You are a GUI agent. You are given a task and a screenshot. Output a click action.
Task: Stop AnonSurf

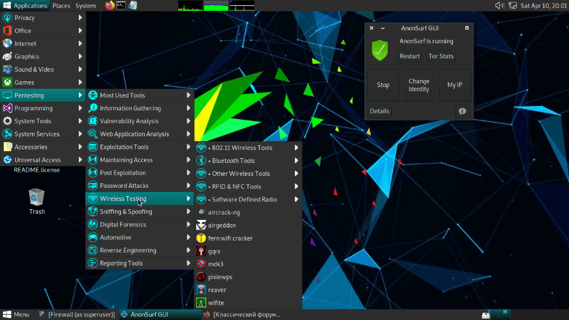click(x=383, y=85)
